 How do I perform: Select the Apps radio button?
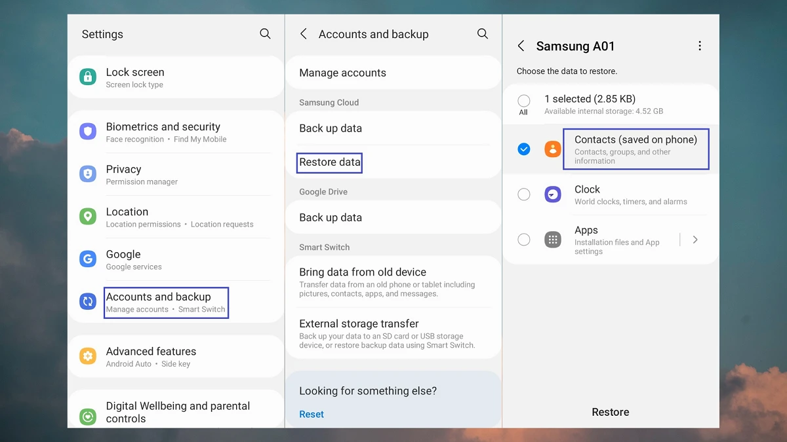523,240
